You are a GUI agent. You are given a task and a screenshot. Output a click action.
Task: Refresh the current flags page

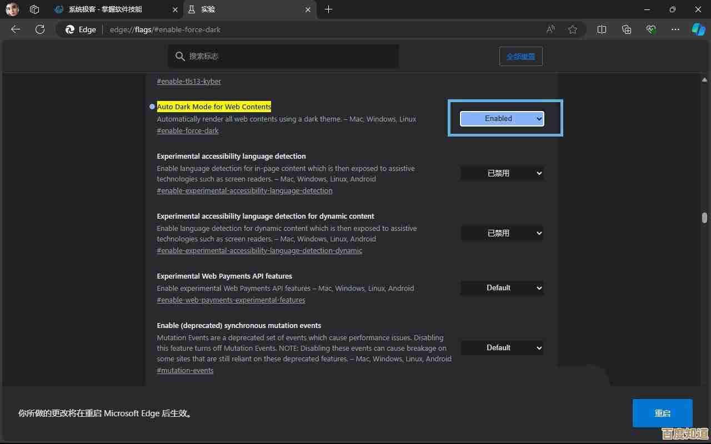click(x=39, y=29)
